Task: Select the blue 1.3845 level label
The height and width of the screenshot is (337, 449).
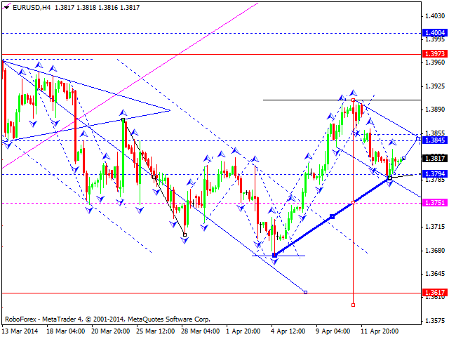Action: [x=435, y=140]
